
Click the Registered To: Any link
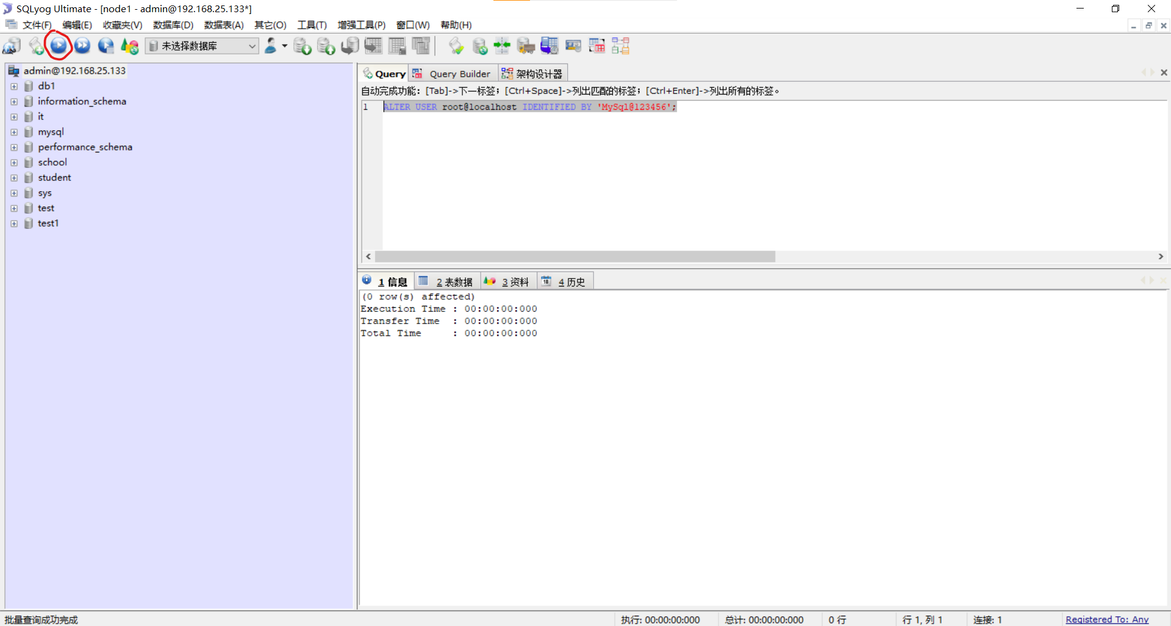tap(1107, 619)
